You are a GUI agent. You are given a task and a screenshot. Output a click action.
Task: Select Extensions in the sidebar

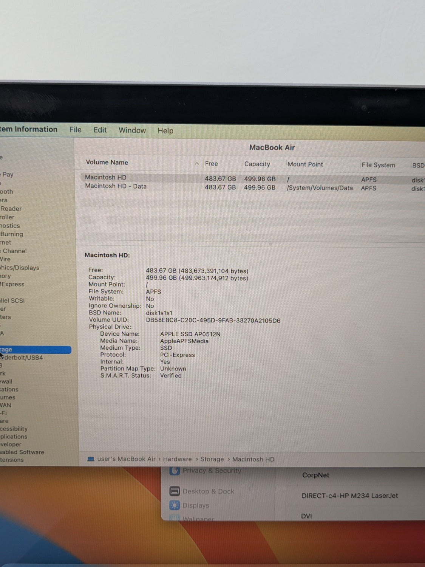click(12, 460)
